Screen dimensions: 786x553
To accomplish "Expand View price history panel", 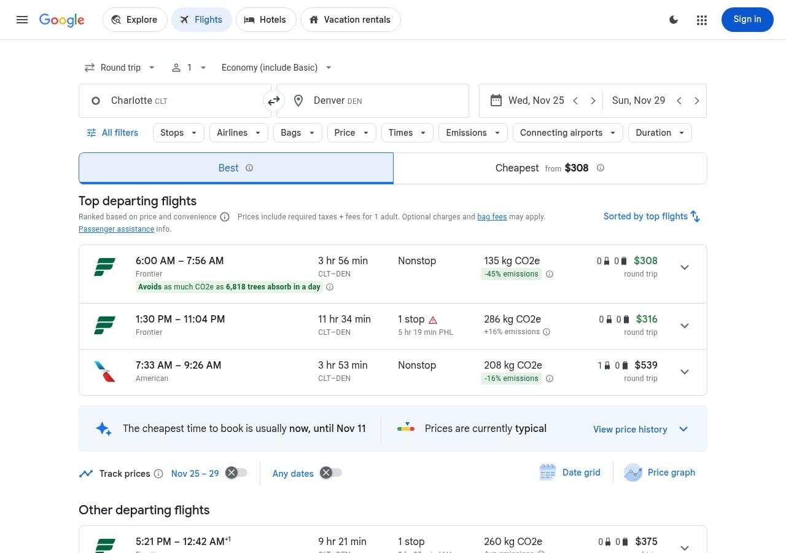I will [640, 429].
